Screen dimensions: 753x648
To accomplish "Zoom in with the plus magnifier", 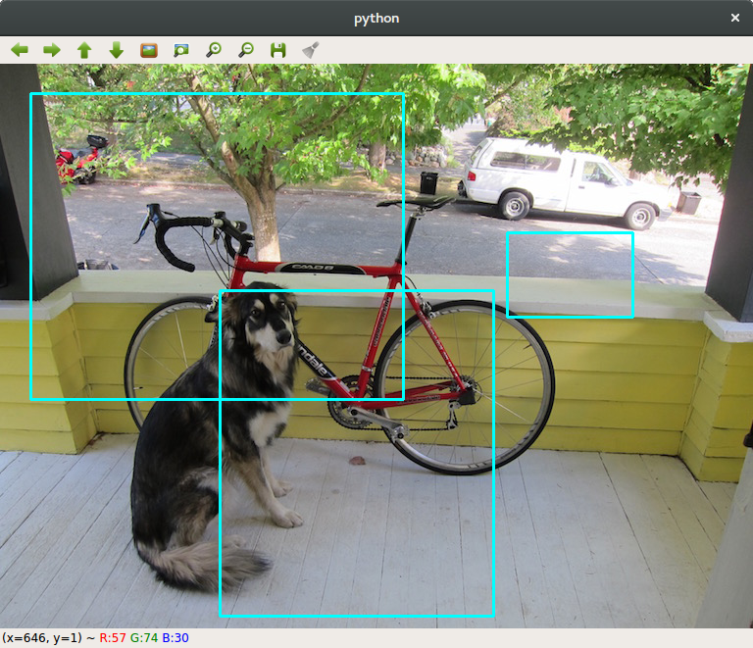I will coord(214,50).
